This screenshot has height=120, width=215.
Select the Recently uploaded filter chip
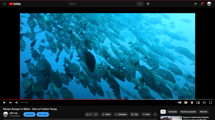[188, 112]
